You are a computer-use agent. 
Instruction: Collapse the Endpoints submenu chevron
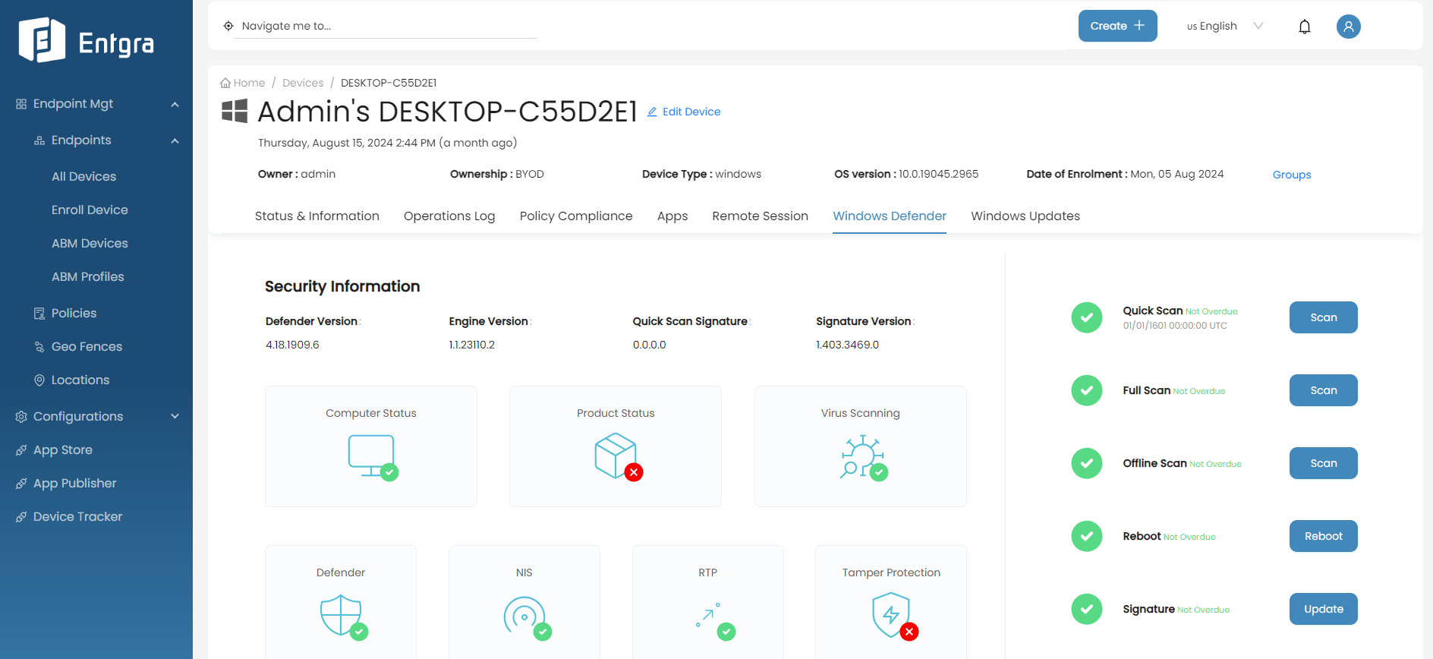pos(175,140)
